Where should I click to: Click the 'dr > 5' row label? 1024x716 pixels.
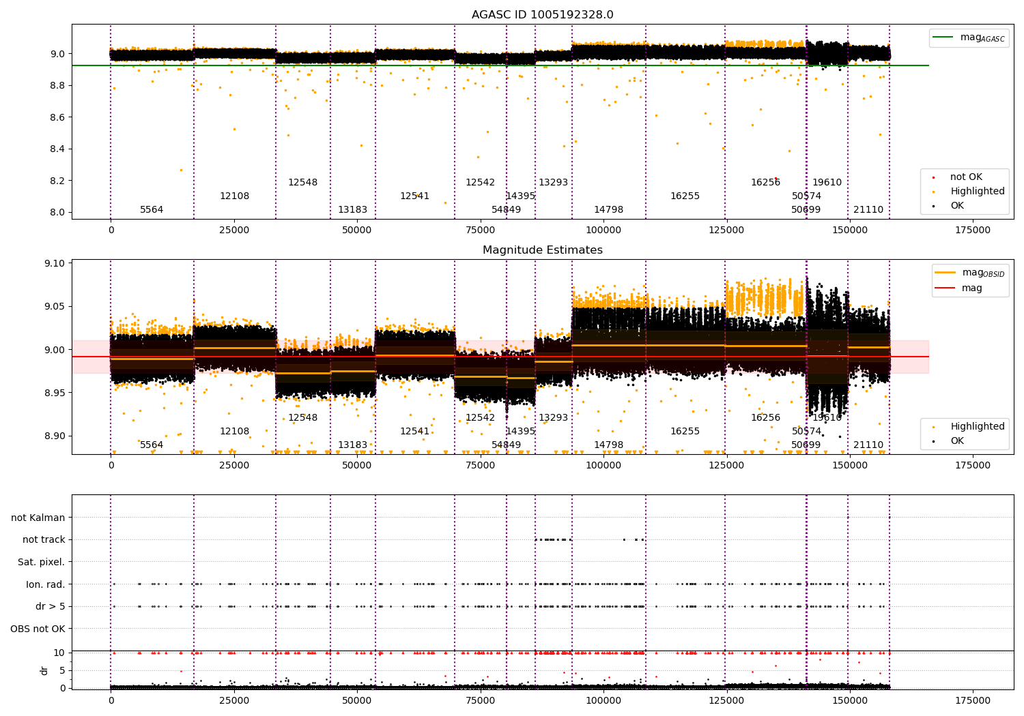51,606
